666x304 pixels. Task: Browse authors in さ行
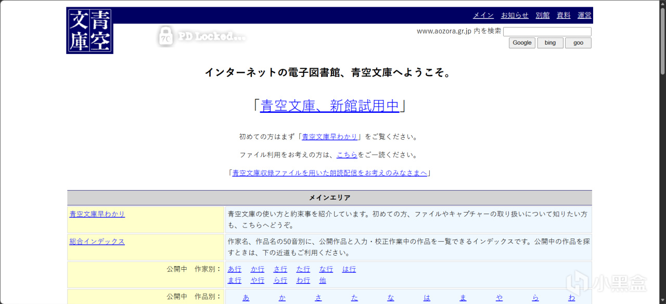click(280, 269)
